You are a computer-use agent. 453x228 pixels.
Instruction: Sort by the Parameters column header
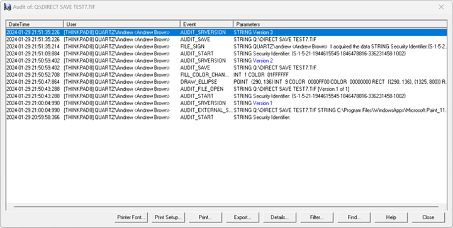coord(340,25)
